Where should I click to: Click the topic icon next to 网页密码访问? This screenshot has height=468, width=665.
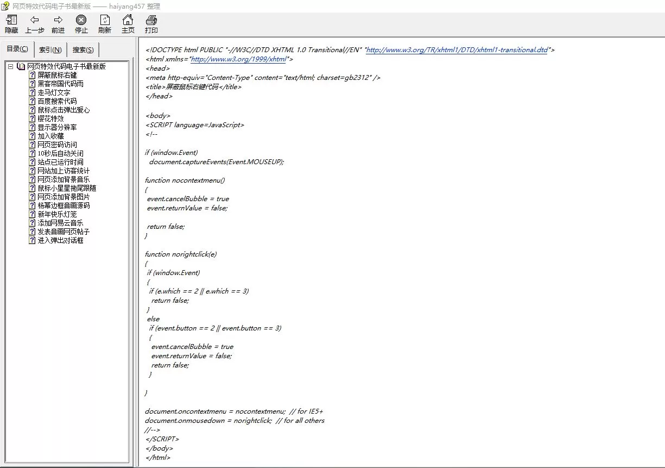[x=32, y=145]
